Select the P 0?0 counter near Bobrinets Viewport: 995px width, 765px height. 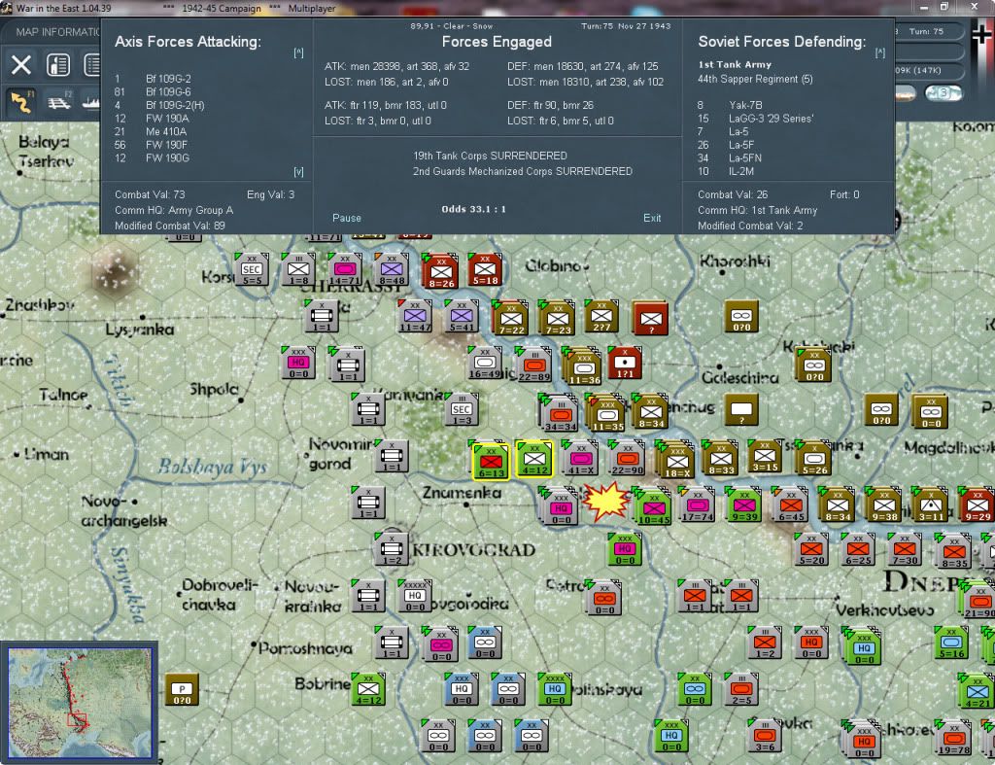[182, 689]
